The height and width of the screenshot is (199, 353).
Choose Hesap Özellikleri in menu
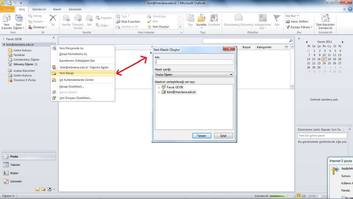tap(83, 87)
